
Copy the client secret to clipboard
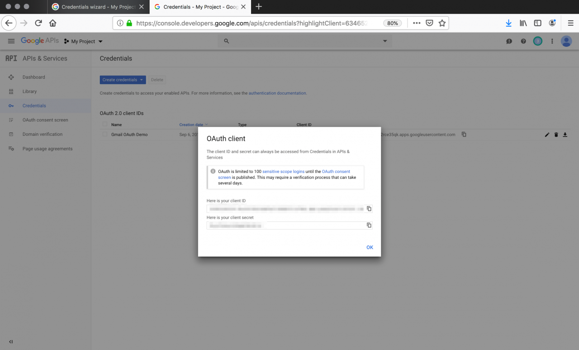(x=369, y=225)
